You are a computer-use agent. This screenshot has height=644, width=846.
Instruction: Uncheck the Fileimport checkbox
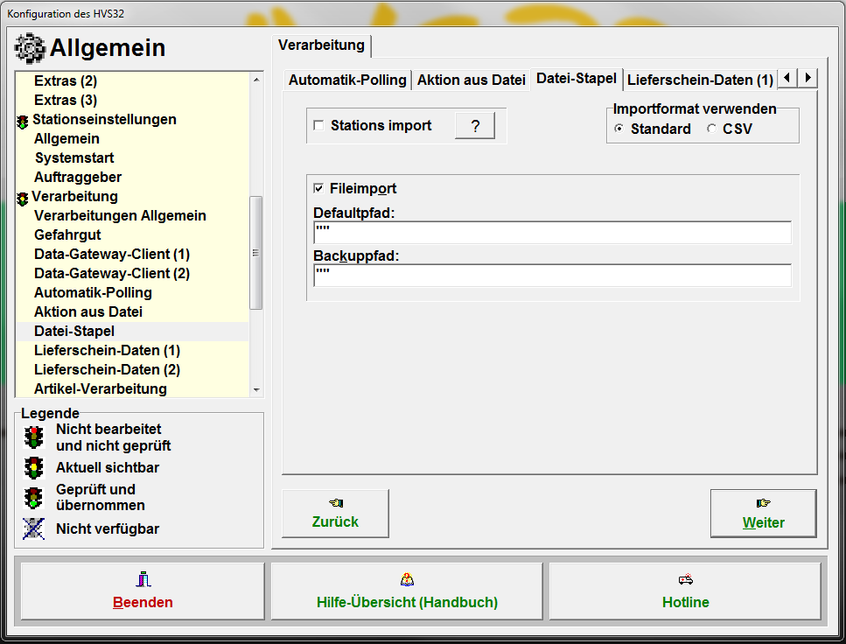tap(318, 189)
